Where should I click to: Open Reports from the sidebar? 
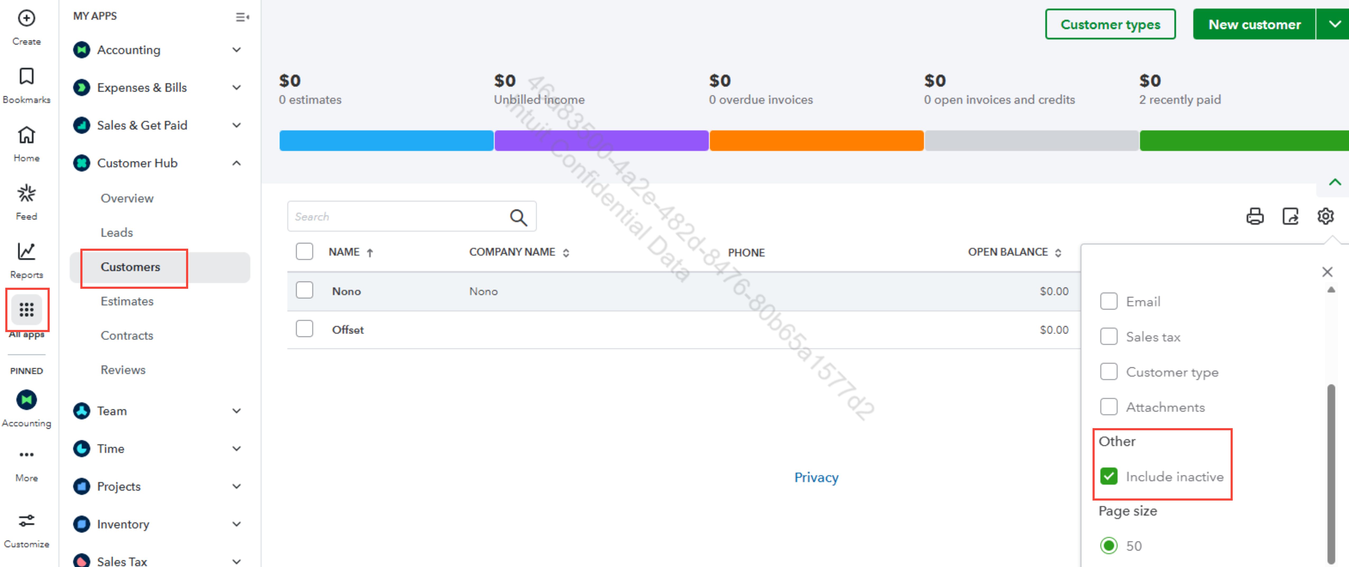point(26,252)
